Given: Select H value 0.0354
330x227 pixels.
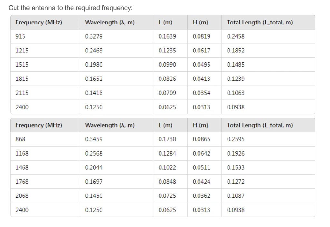Looking at the screenshot, I should [x=201, y=93].
